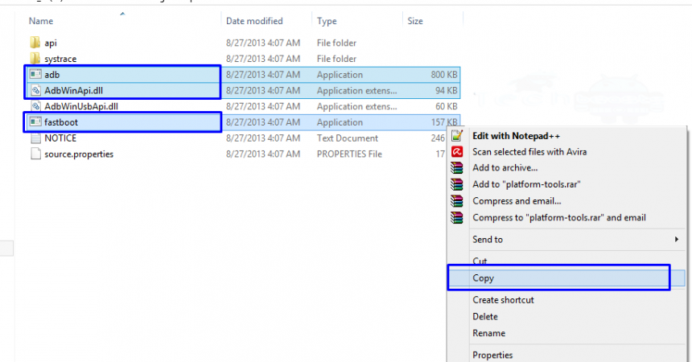Click the adb application icon
692x362 pixels.
35,74
